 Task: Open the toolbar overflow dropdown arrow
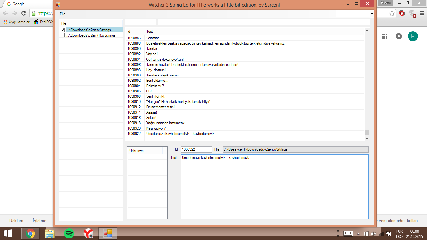[372, 14]
